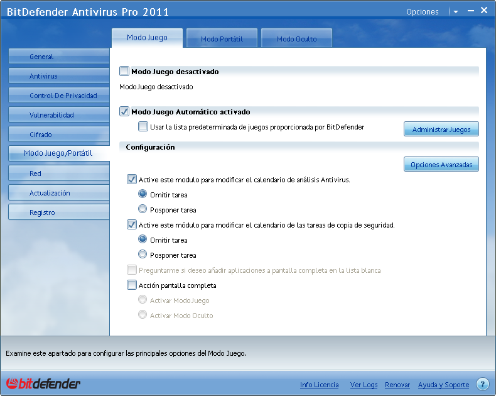Click the Opciones Avanzadas button
496x396 pixels.
pyautogui.click(x=441, y=165)
